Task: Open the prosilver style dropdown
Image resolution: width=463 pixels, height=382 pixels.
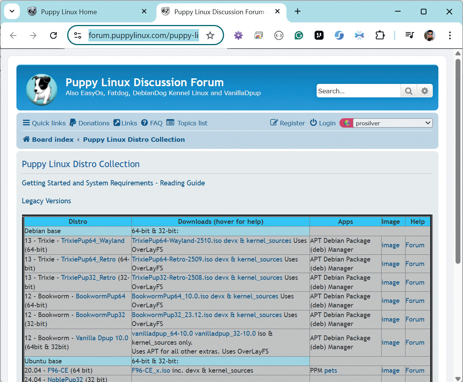Action: [393, 123]
